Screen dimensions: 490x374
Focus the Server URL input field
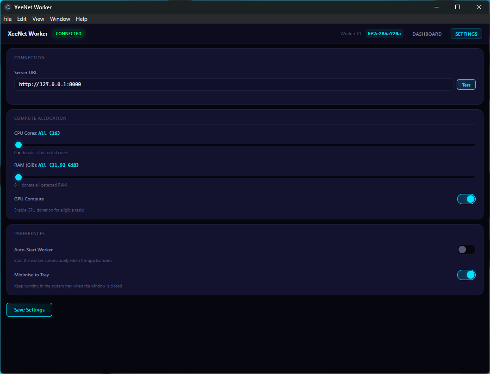tap(234, 85)
